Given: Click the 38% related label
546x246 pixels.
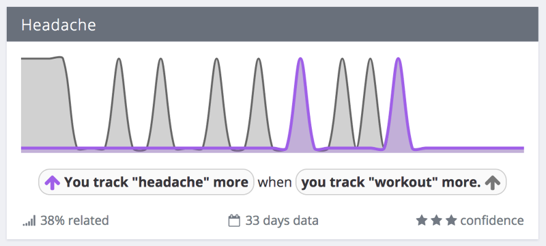Looking at the screenshot, I should pyautogui.click(x=74, y=221).
